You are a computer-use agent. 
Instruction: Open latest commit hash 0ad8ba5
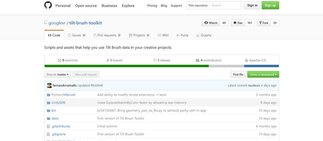point(254,86)
